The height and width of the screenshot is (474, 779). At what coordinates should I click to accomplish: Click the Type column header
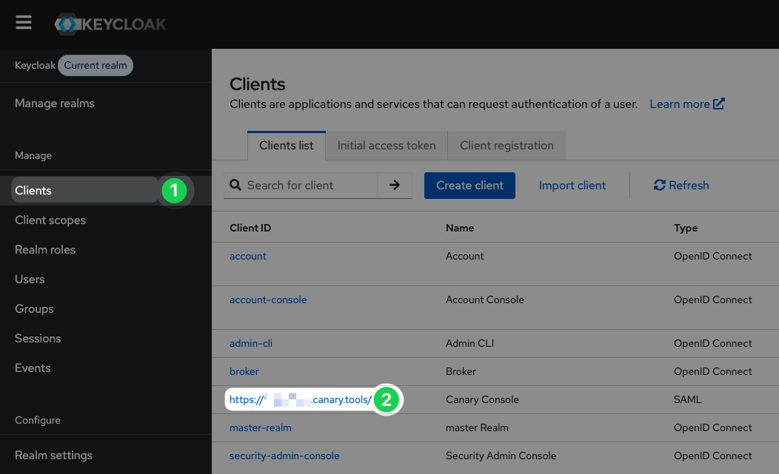click(x=686, y=228)
